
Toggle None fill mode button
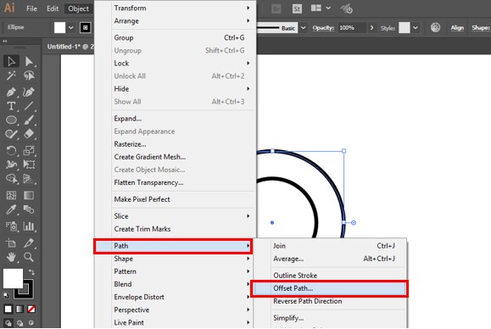(x=31, y=309)
